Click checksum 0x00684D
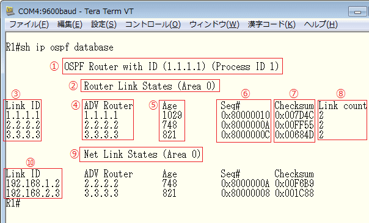This screenshot has height=223, width=369. pos(294,135)
